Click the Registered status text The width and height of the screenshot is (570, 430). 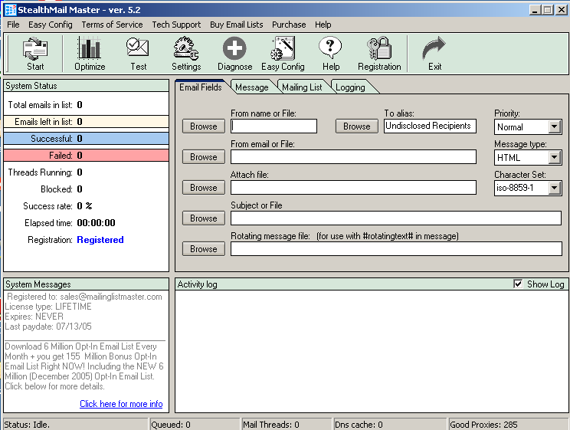(x=100, y=240)
